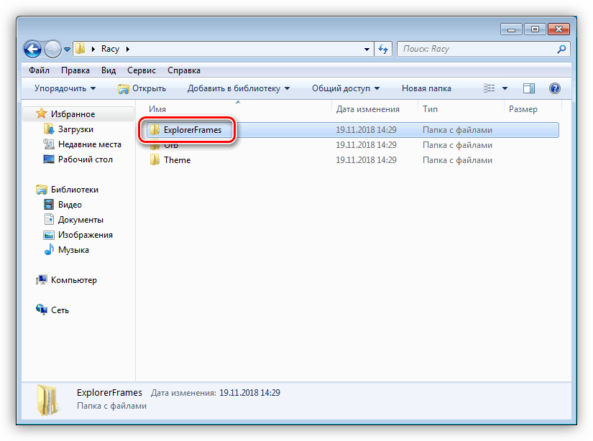The width and height of the screenshot is (593, 441).
Task: Click Theme row type Папка с файлами
Action: tap(457, 160)
